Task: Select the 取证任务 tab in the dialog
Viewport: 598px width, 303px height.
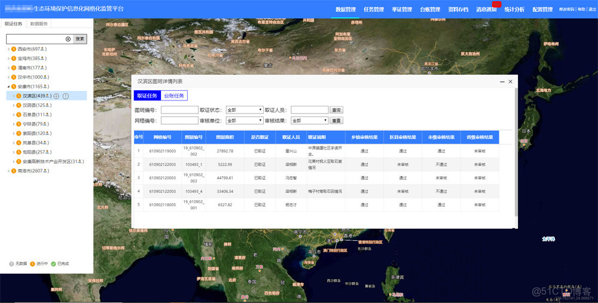Action: click(x=148, y=96)
